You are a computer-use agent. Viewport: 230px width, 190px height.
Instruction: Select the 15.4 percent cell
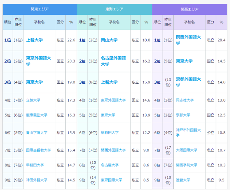coord(71,150)
